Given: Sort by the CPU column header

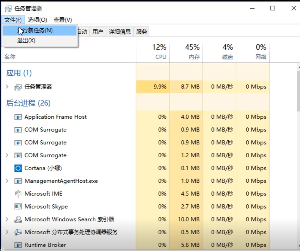Looking at the screenshot, I should [153, 52].
